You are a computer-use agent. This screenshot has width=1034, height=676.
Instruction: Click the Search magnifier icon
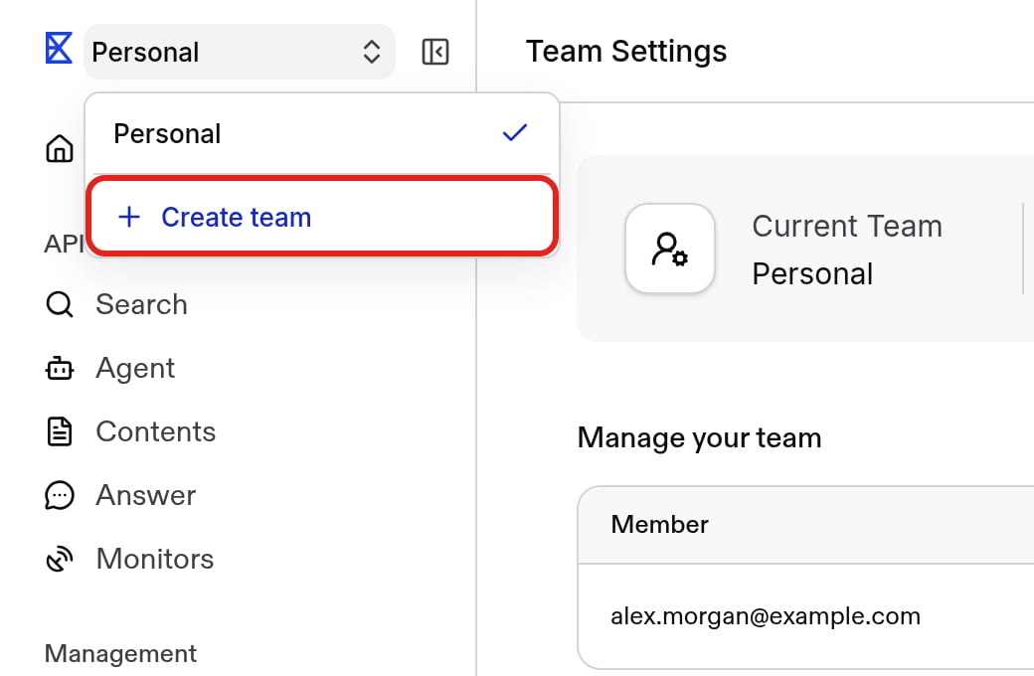point(60,304)
